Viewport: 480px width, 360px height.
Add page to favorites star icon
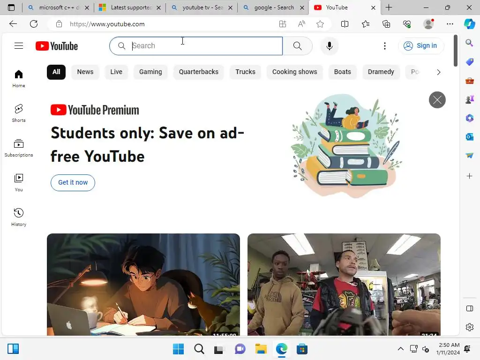pyautogui.click(x=320, y=24)
